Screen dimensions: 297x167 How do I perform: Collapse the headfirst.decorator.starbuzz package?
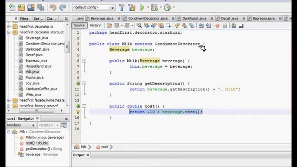click(9, 32)
